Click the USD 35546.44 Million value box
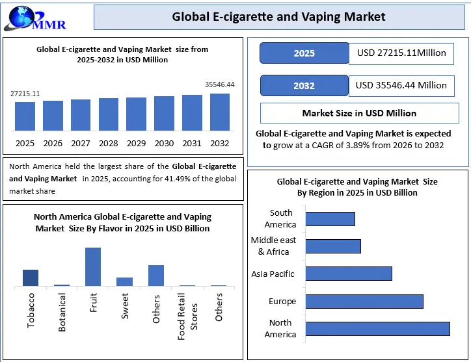Viewport: 471px width, 362px height. (401, 86)
